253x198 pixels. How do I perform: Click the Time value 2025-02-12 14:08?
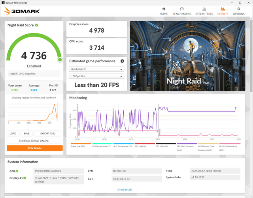coord(215,171)
